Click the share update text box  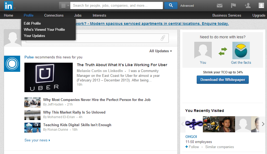click(x=97, y=38)
